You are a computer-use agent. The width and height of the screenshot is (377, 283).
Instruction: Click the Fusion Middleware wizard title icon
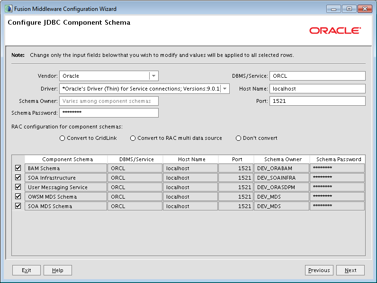tap(8, 9)
